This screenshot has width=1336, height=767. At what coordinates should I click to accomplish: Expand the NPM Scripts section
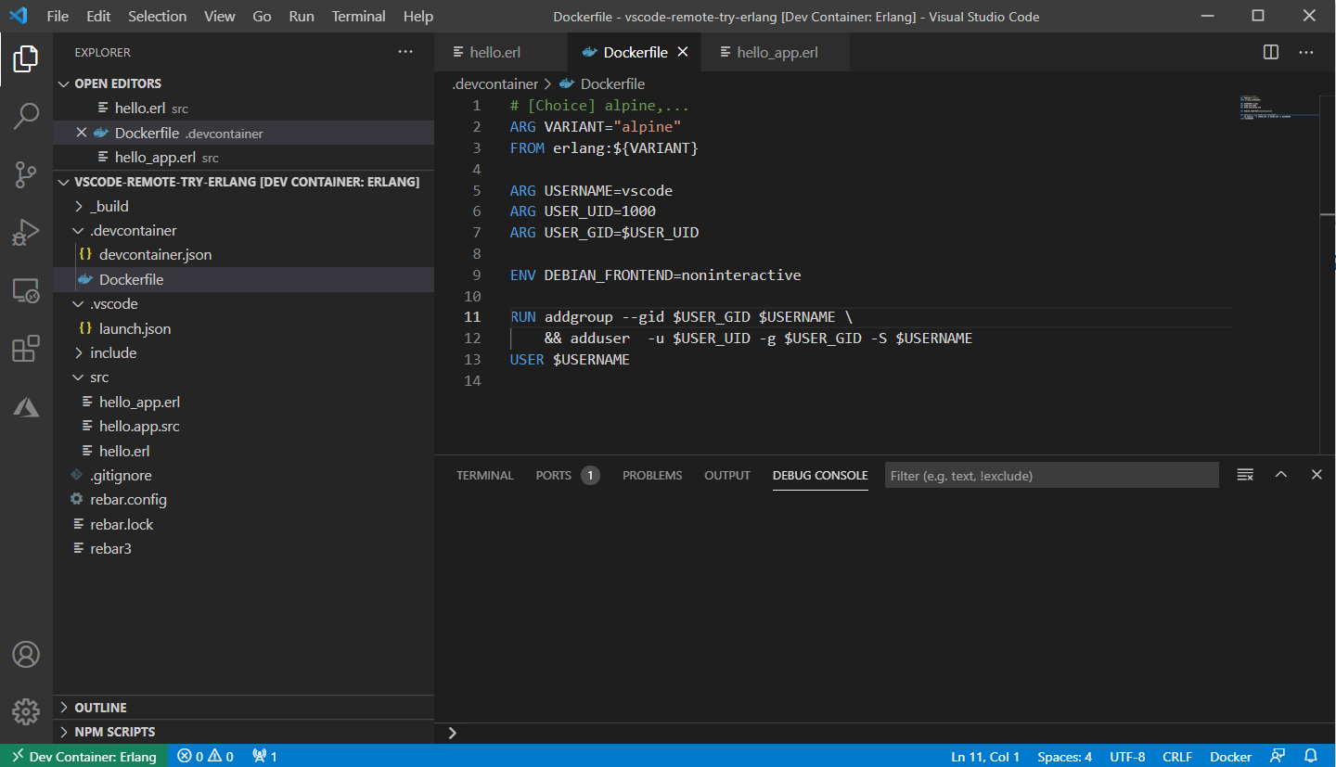[243, 732]
